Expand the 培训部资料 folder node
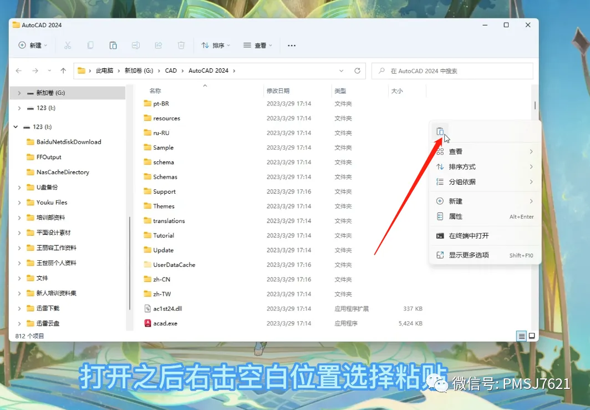This screenshot has height=410, width=590. (x=19, y=217)
